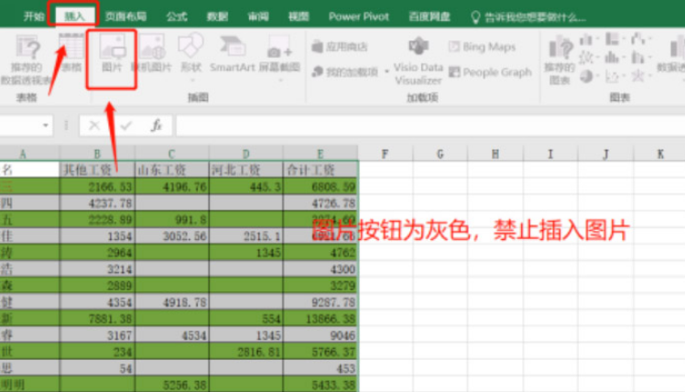The image size is (685, 392).
Task: Go to the 公式 Formulas tab
Action: [177, 17]
